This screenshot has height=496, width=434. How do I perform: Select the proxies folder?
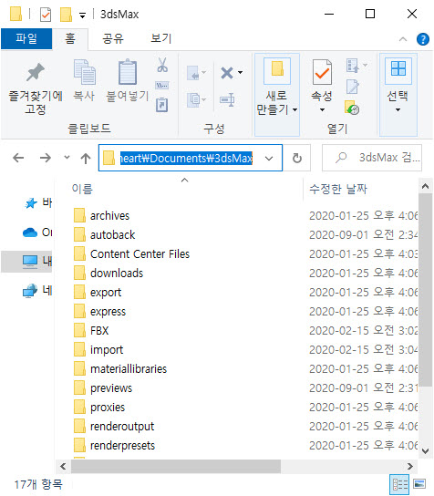pyautogui.click(x=108, y=408)
